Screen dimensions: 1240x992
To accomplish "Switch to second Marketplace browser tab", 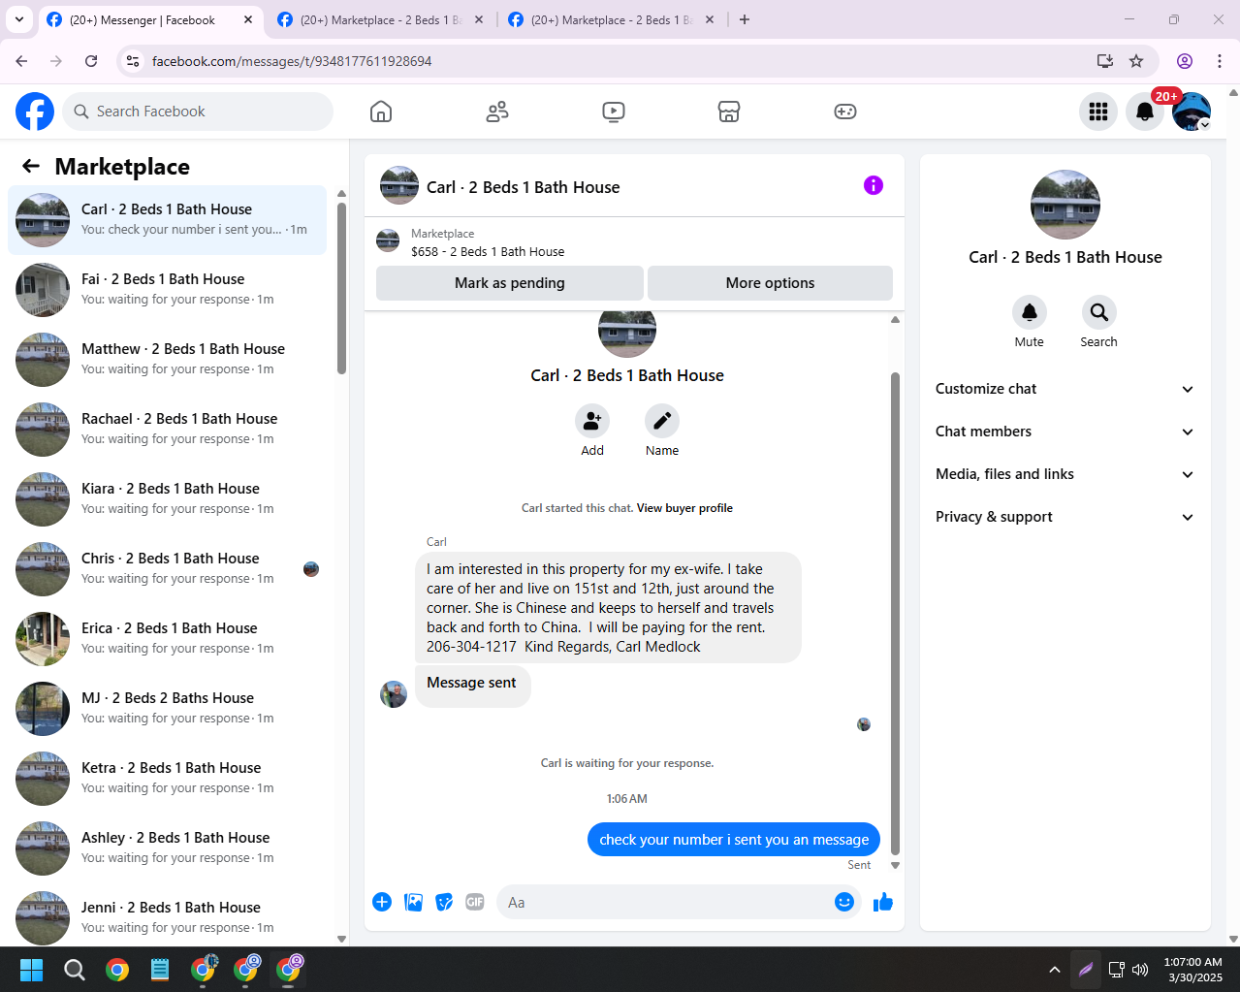I will (x=380, y=19).
